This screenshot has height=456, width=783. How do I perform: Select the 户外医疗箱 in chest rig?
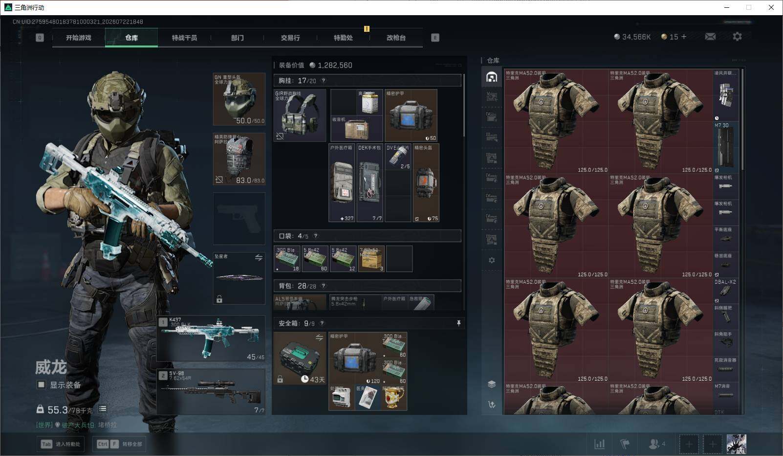pyautogui.click(x=342, y=183)
